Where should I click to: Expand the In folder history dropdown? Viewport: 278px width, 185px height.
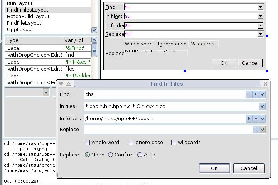(263, 118)
